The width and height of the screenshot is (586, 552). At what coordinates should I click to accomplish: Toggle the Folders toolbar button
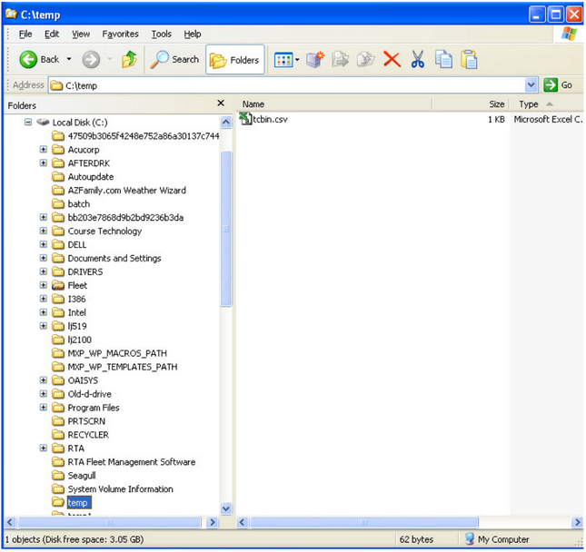[235, 60]
